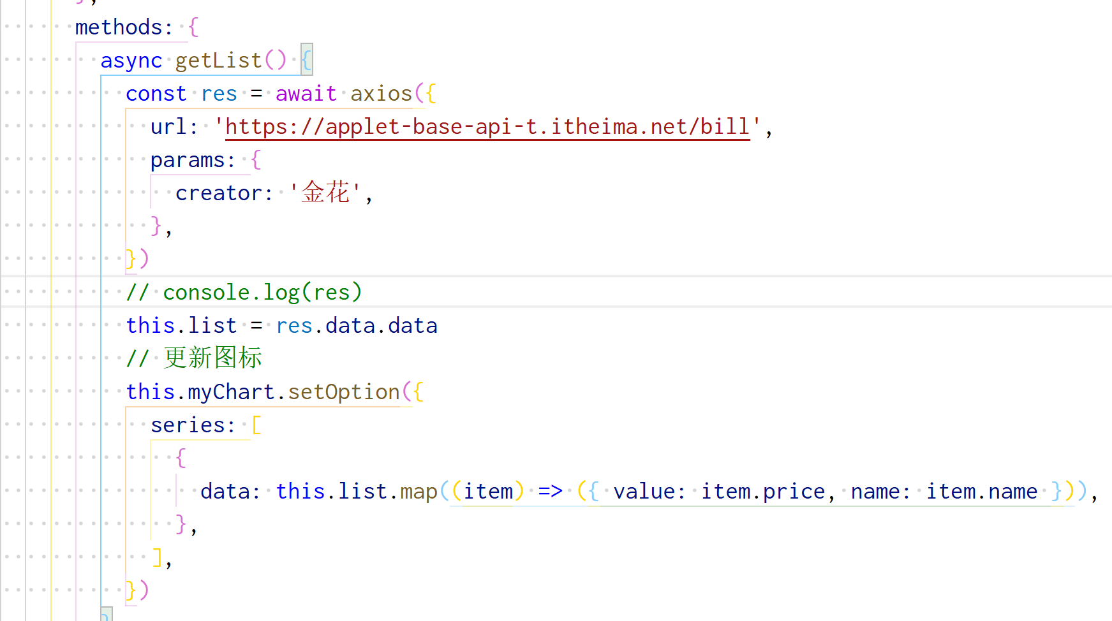
Task: Click the "setOption" method name
Action: (343, 392)
